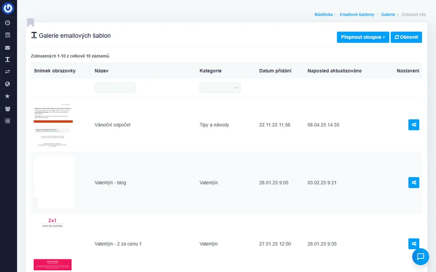Image resolution: width=436 pixels, height=272 pixels.
Task: Open settings for Vánoční odpočet template
Action: 413,125
